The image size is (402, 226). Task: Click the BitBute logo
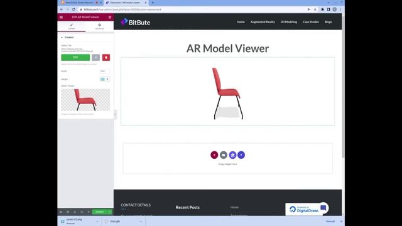pyautogui.click(x=136, y=23)
